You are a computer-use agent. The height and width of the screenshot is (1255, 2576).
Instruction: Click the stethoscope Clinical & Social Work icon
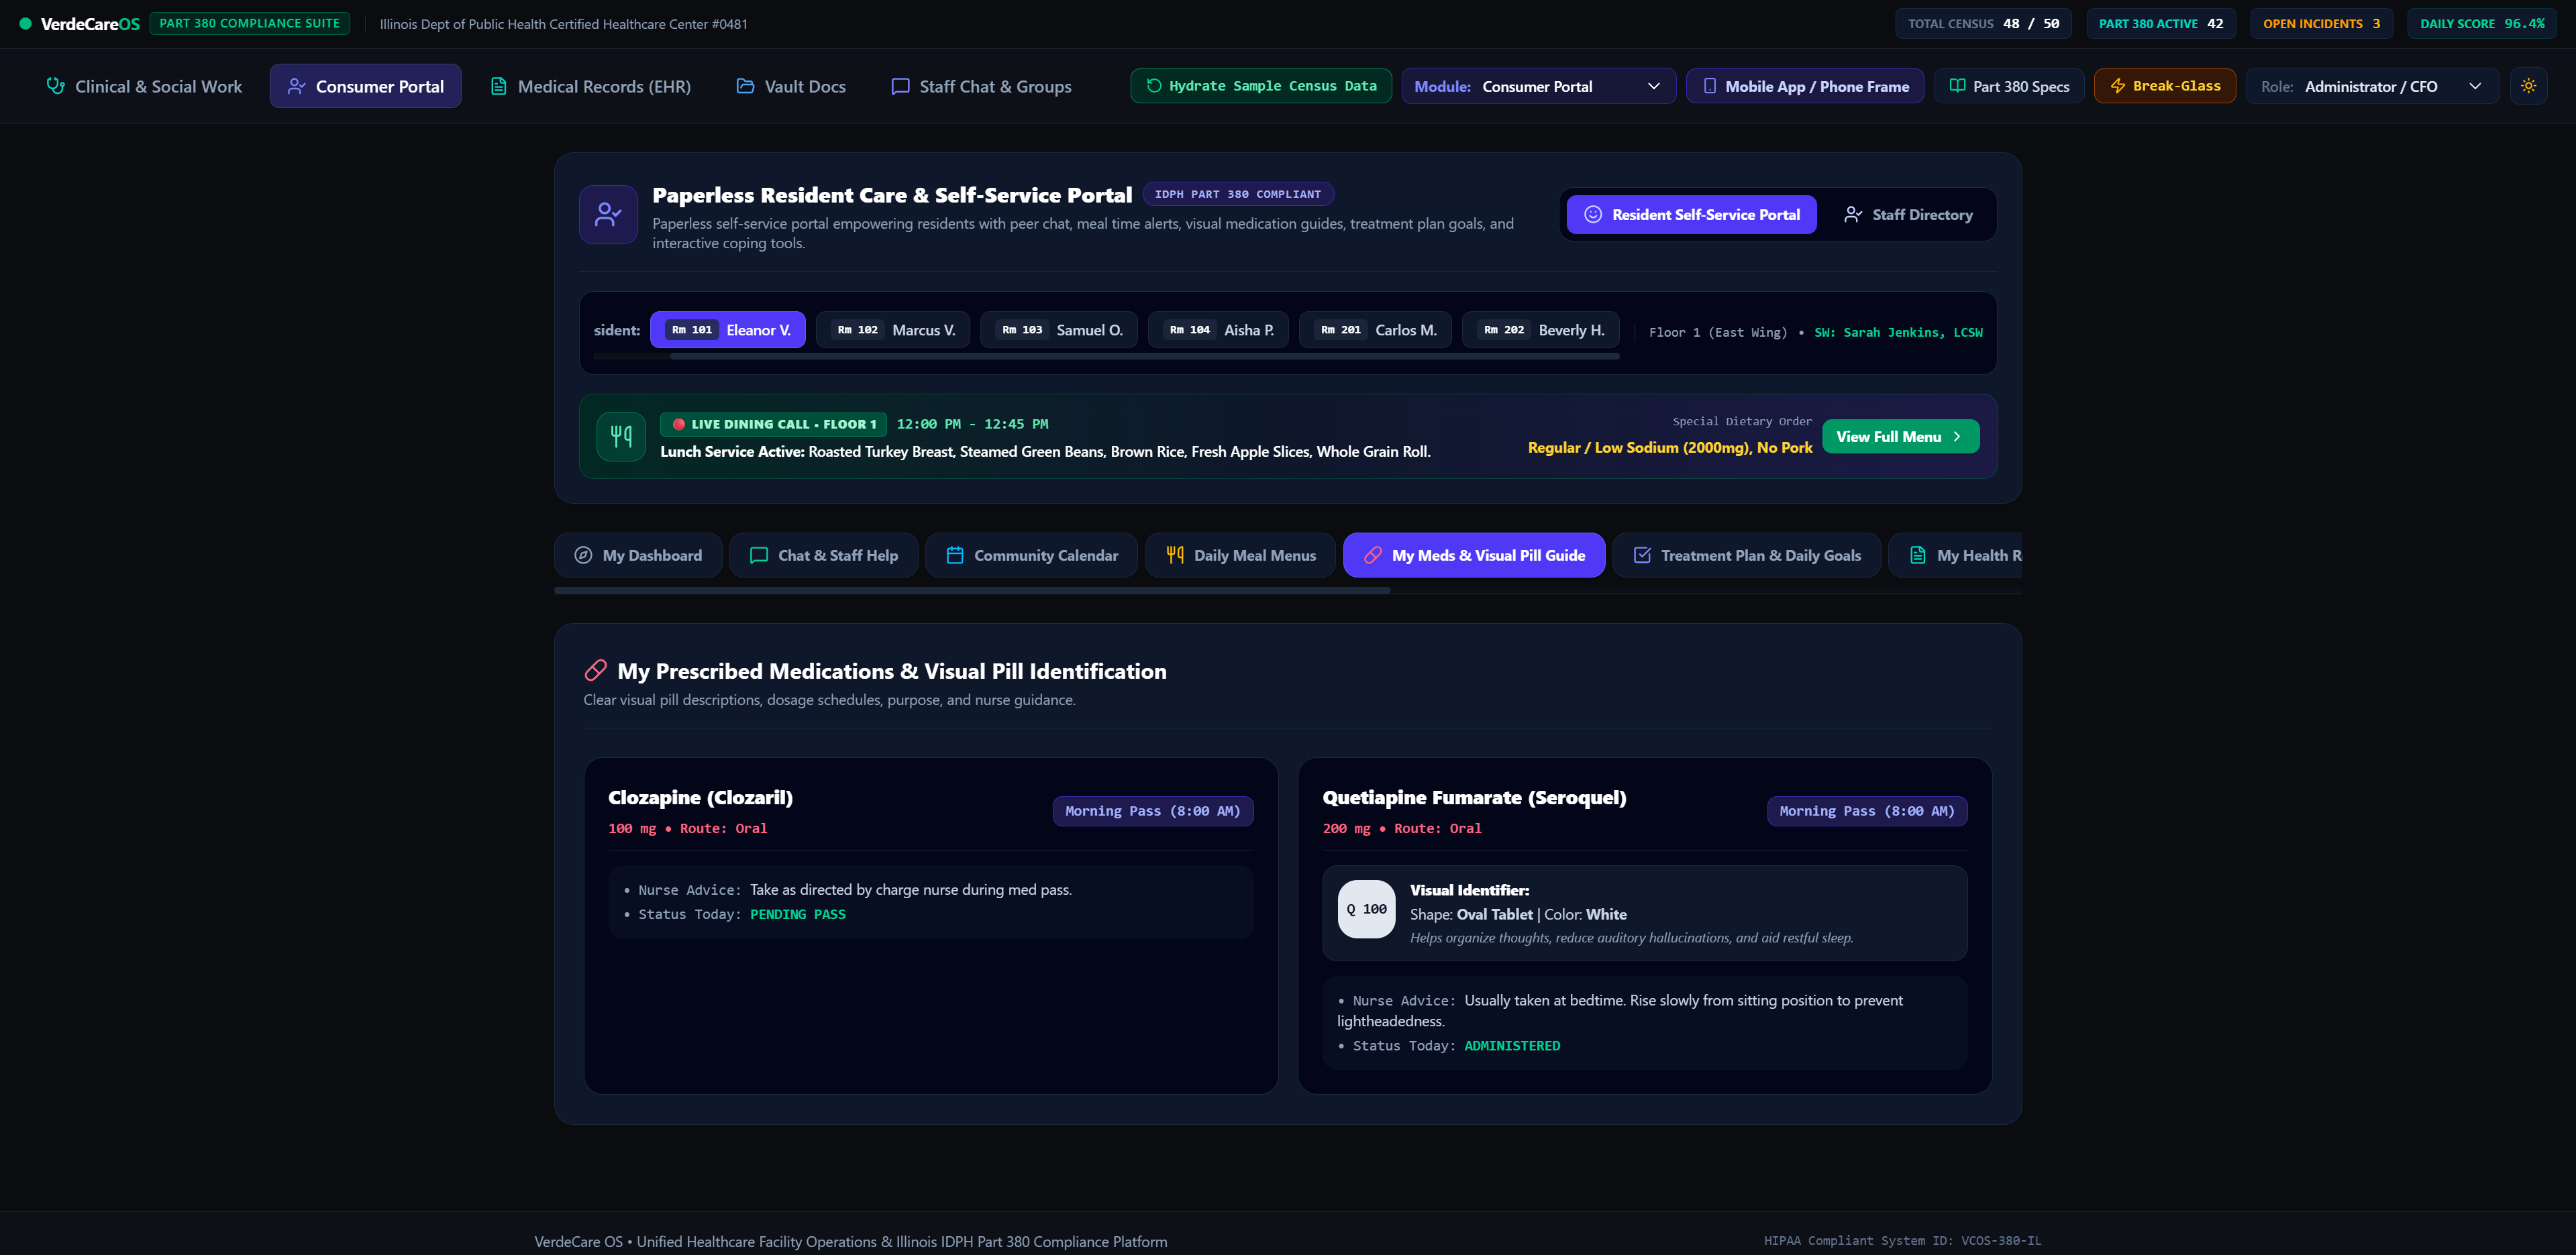tap(56, 86)
